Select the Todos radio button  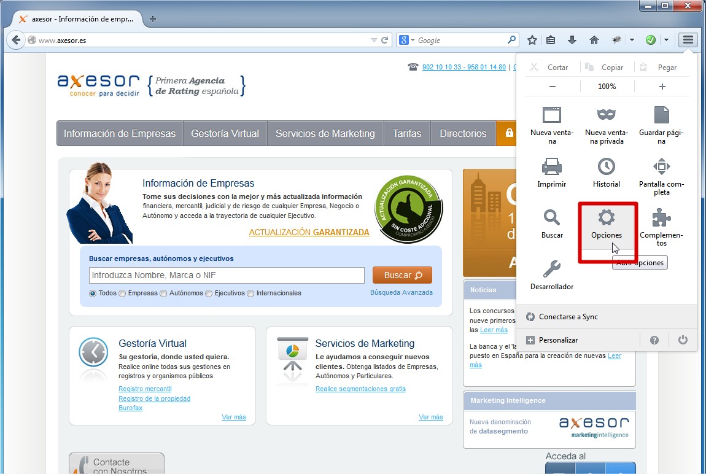coord(93,293)
